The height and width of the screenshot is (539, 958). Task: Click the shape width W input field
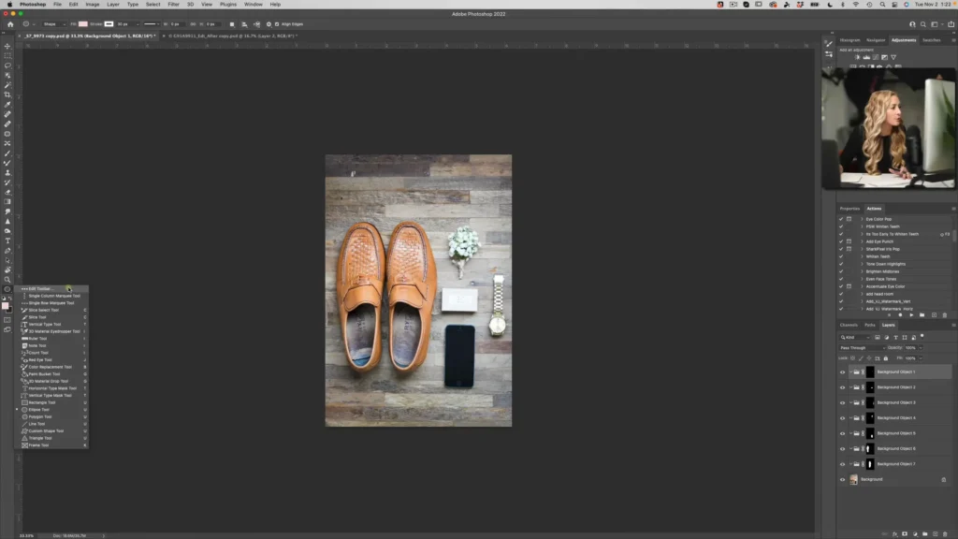[176, 24]
